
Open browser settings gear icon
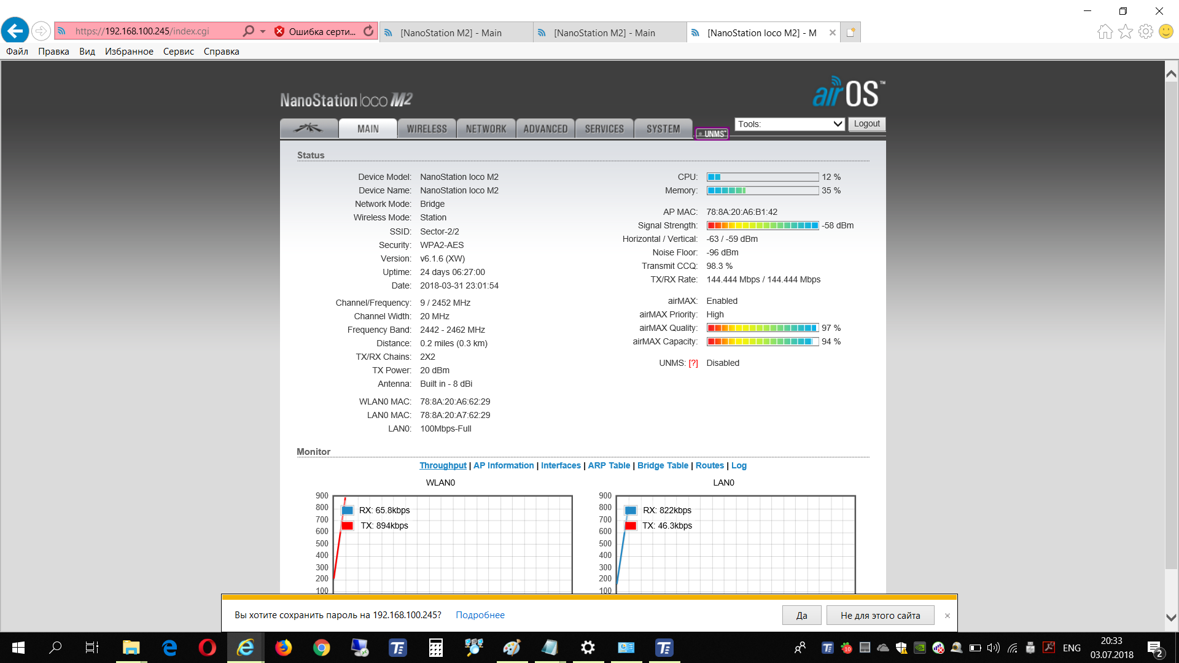point(1145,31)
